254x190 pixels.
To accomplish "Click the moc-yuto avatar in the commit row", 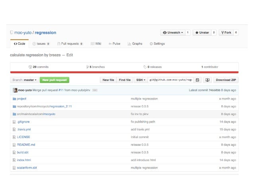I will 15,90.
